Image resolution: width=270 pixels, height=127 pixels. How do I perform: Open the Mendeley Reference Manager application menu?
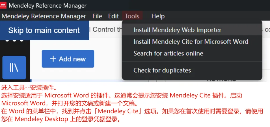click(x=44, y=16)
